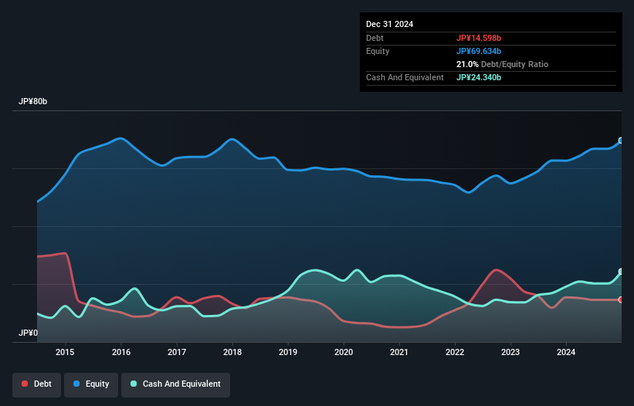Toggle the Equity series legend button
Screen dimensions: 634x406
(91, 384)
